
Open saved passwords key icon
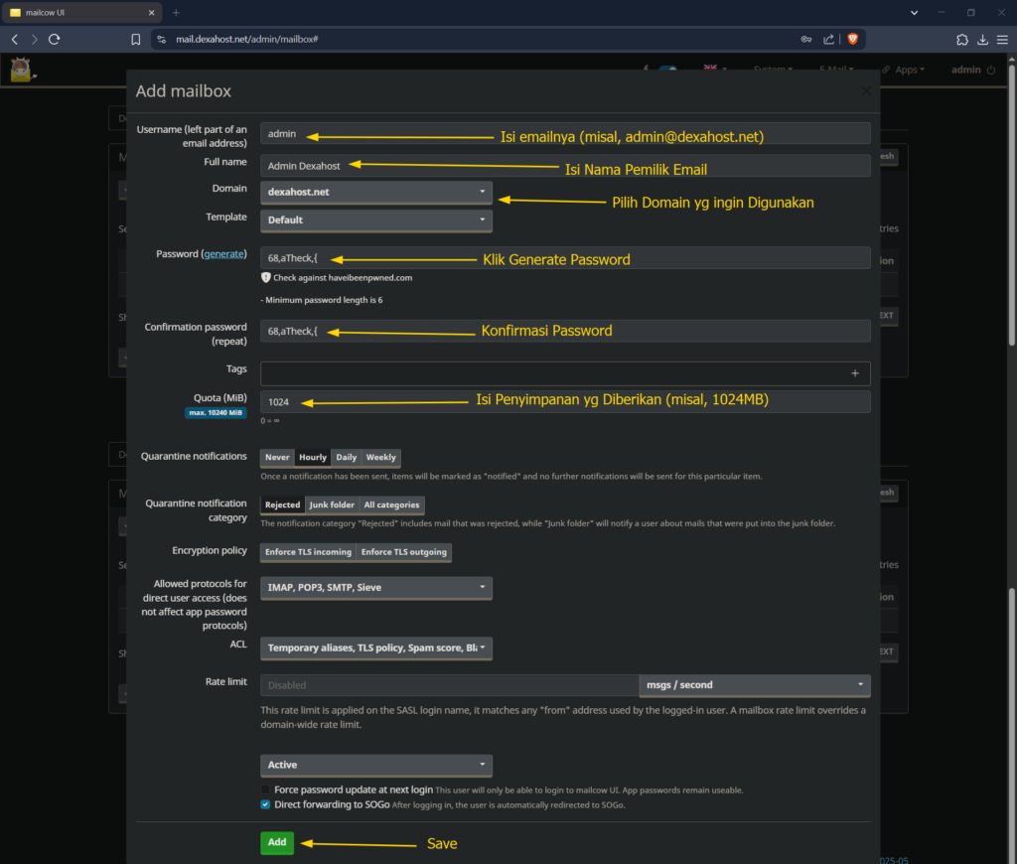(x=806, y=40)
